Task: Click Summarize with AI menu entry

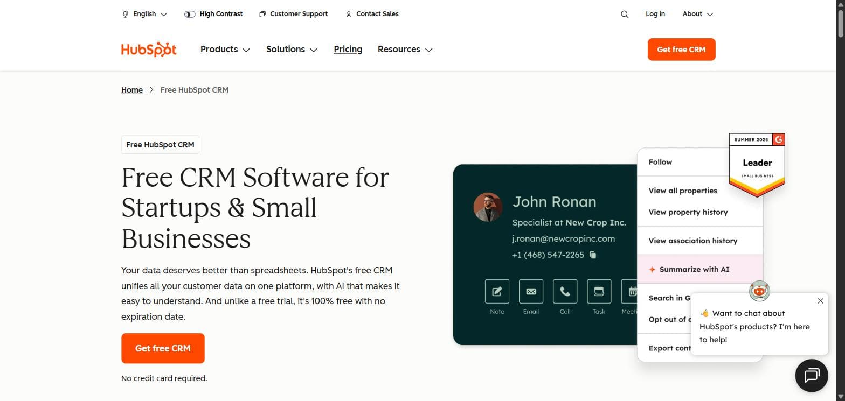Action: click(x=700, y=269)
